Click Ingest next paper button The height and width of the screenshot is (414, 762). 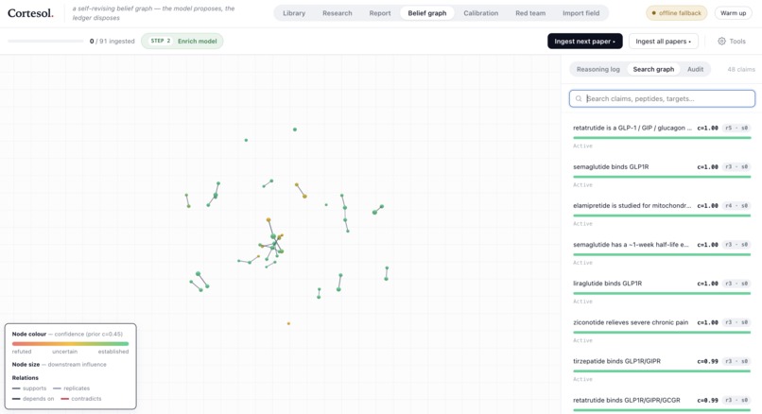click(x=584, y=42)
